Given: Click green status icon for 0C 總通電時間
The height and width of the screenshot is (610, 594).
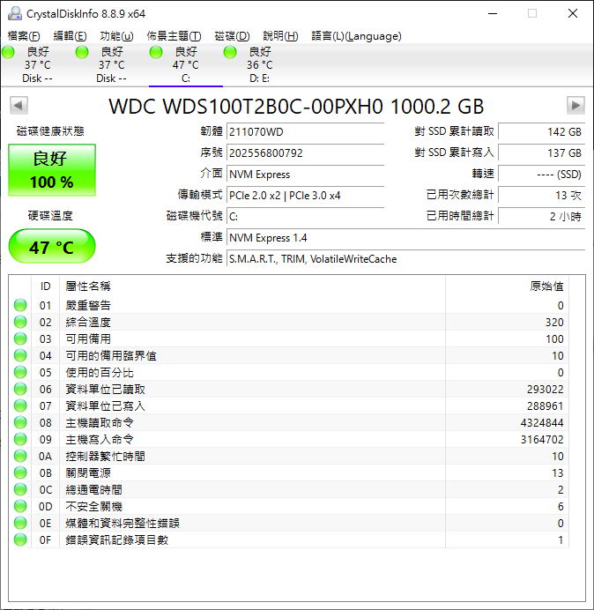Looking at the screenshot, I should pyautogui.click(x=20, y=489).
